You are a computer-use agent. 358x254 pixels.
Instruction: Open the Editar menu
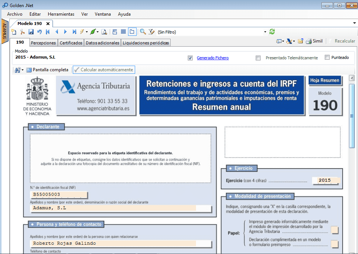(x=35, y=14)
